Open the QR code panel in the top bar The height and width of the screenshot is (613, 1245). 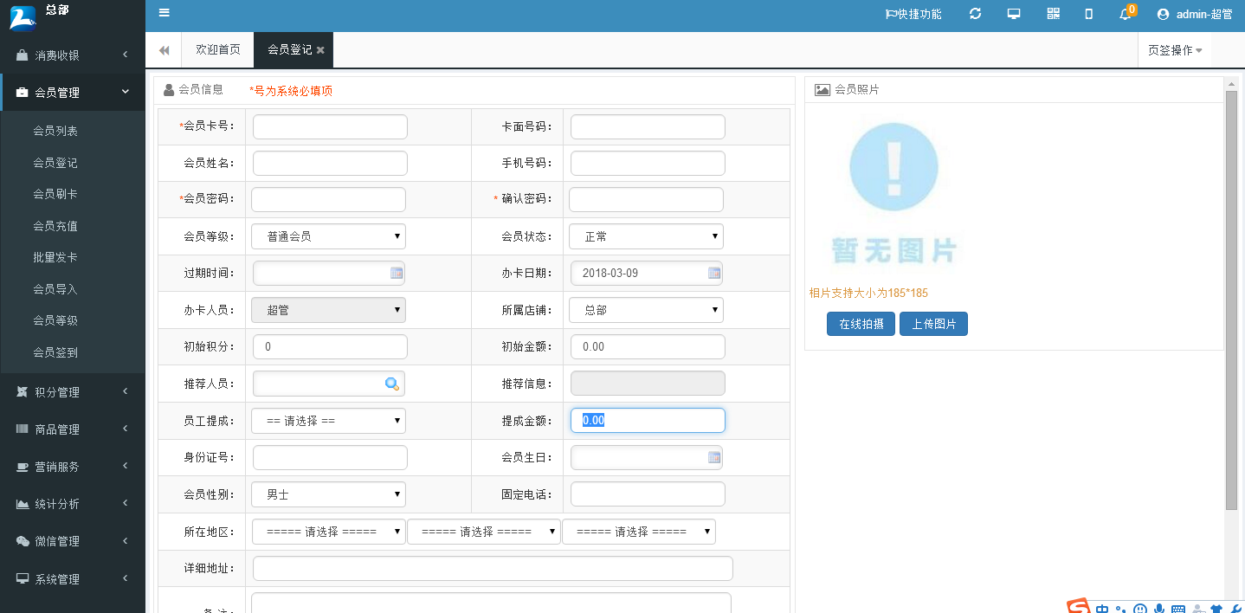pyautogui.click(x=1053, y=14)
